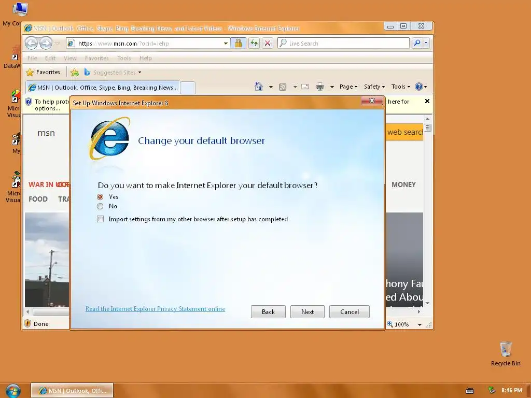
Task: Open the Feeds dropdown arrow
Action: 295,87
